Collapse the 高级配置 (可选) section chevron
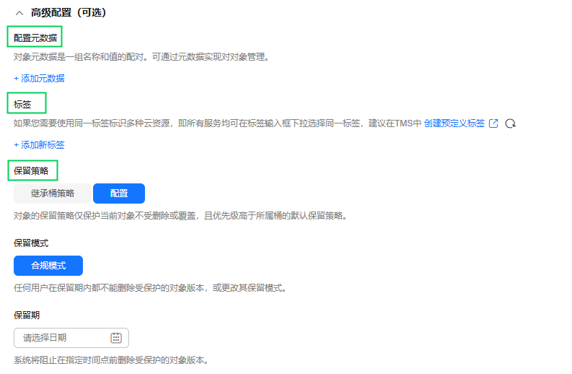Screen dimensions: 572x374 [x=19, y=13]
